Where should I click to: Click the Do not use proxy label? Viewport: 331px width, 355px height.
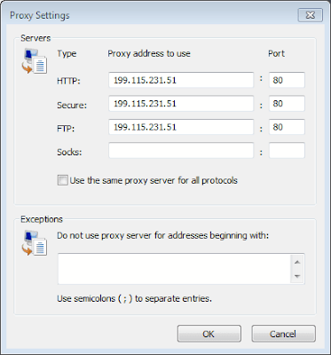163,236
